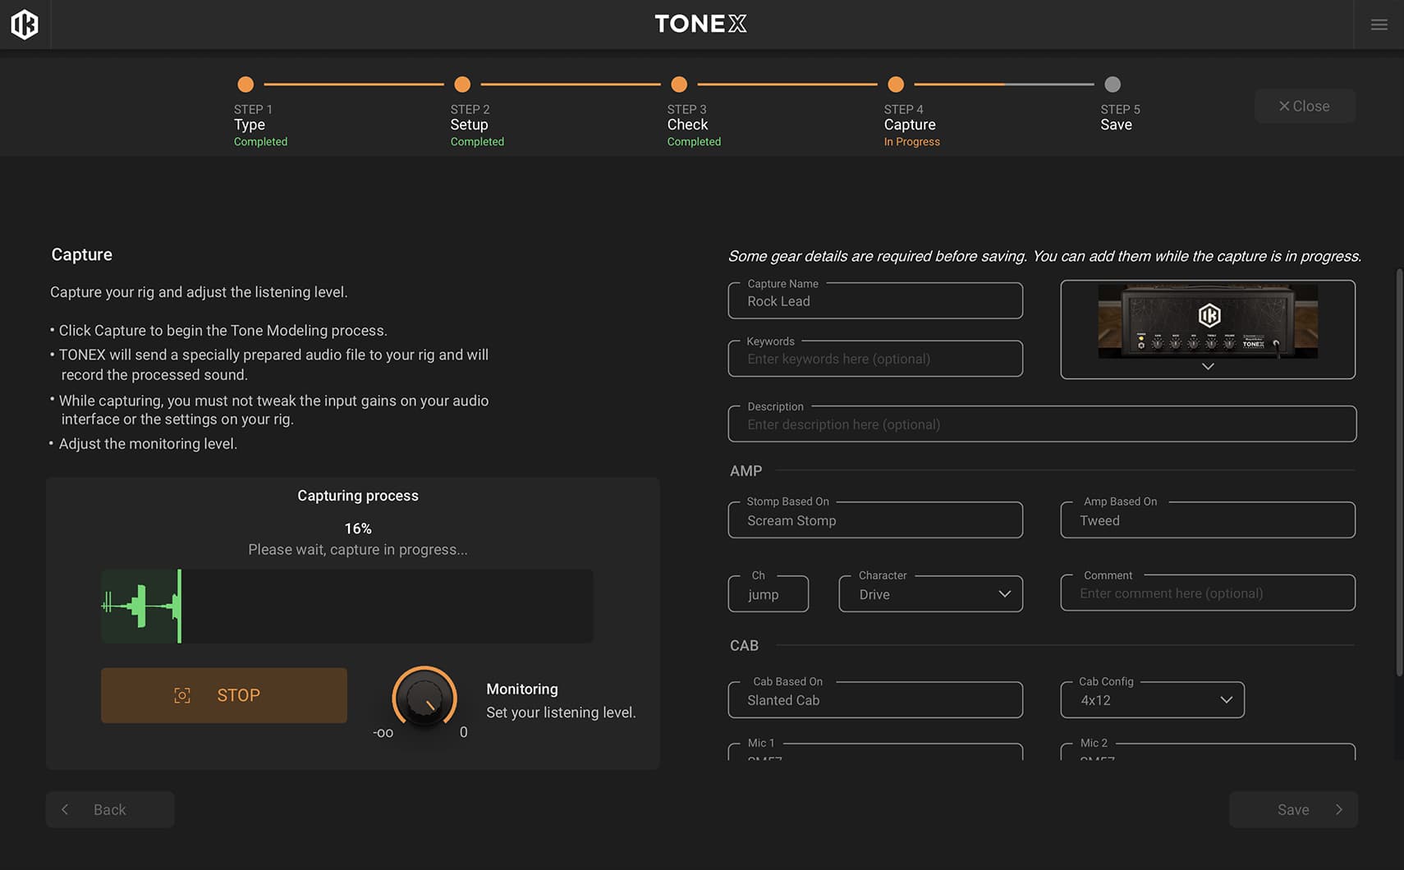Click the Keywords input field
The width and height of the screenshot is (1404, 870).
pos(874,359)
